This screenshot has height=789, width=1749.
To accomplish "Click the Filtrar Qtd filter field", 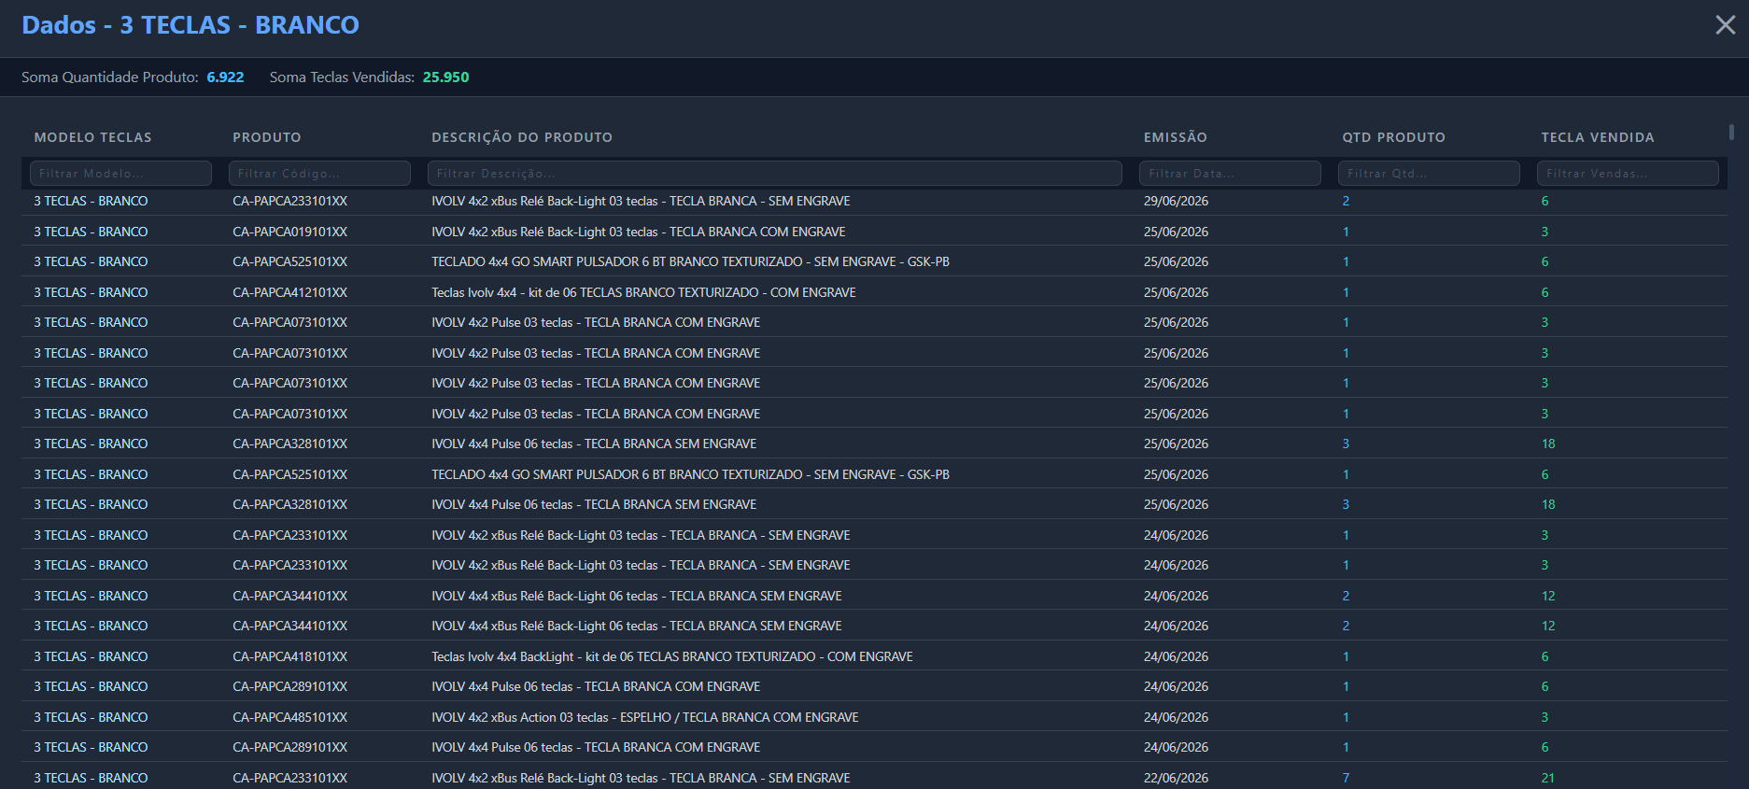I will (1429, 174).
